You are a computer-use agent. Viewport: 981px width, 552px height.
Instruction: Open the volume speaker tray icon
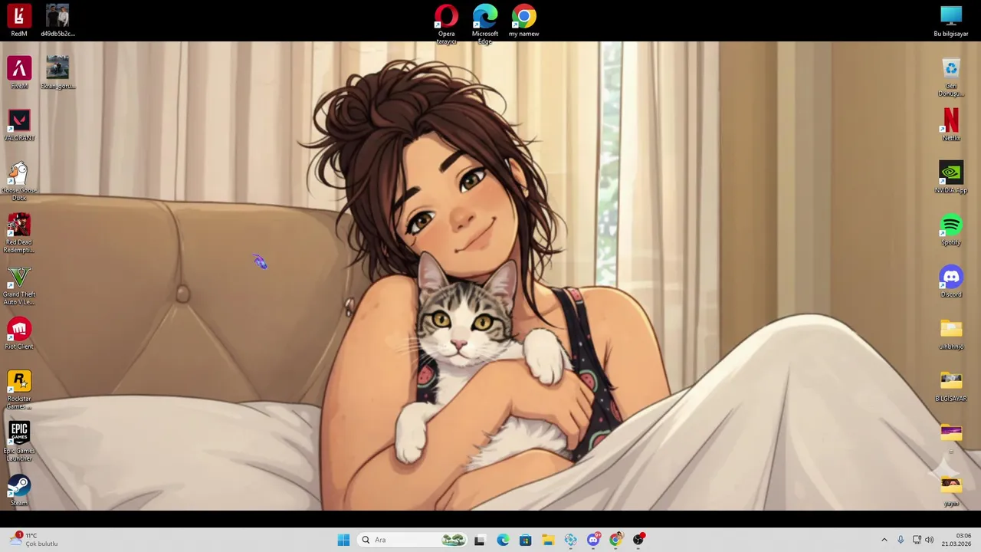pos(930,540)
